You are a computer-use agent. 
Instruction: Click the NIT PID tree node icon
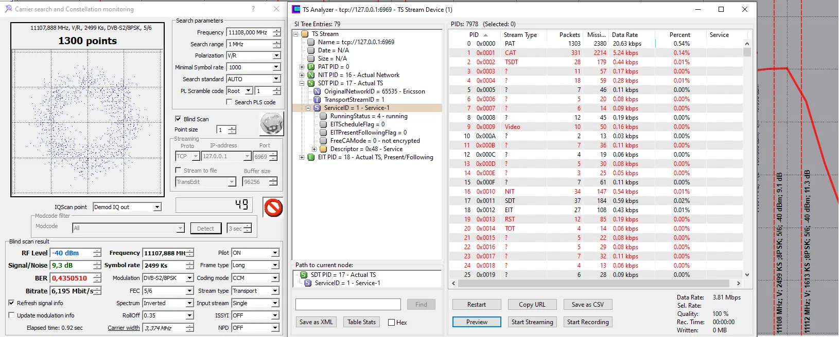pyautogui.click(x=311, y=75)
